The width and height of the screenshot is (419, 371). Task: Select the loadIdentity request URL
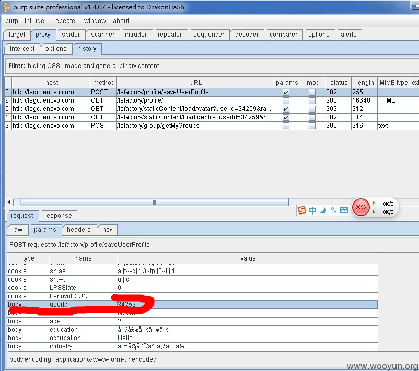point(194,117)
